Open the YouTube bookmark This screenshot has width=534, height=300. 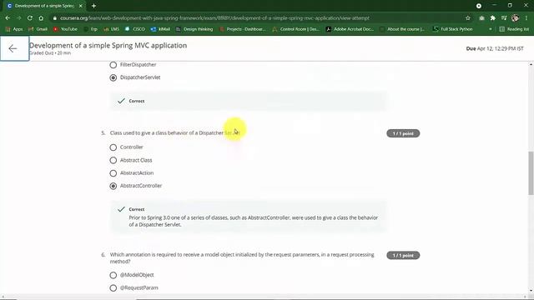(65, 29)
